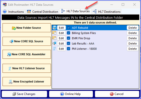Select the ADT Rebuild row text
Image resolution: width=141 pixels, height=99 pixels.
coord(80,28)
